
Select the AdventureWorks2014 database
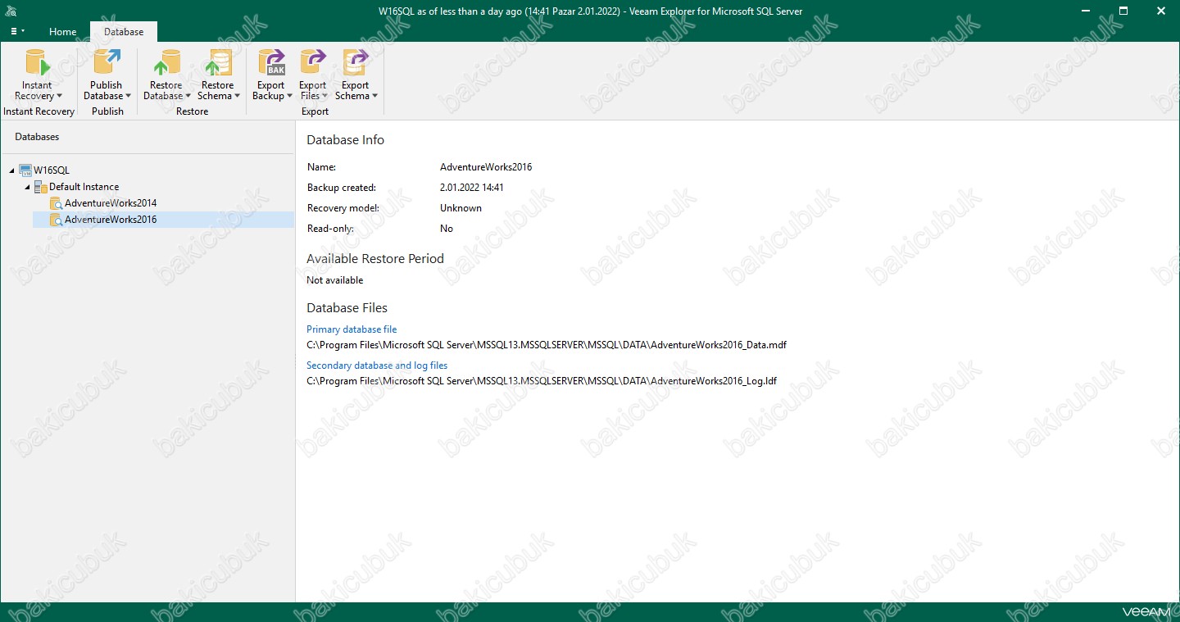point(111,203)
